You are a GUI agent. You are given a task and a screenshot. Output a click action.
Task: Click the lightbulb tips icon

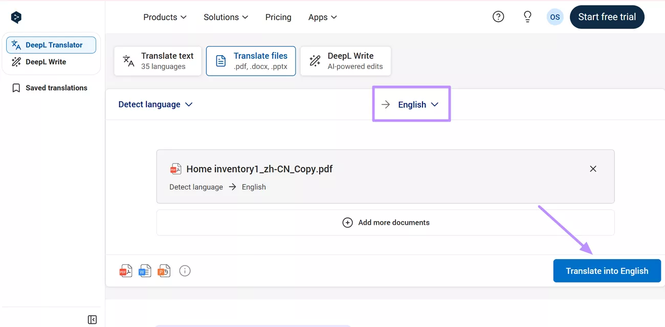point(527,17)
